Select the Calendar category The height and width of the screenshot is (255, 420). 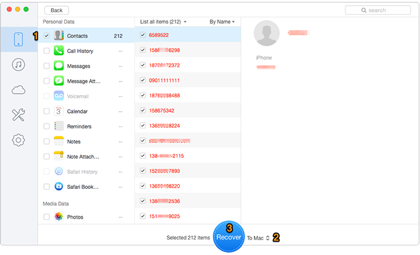click(x=86, y=111)
